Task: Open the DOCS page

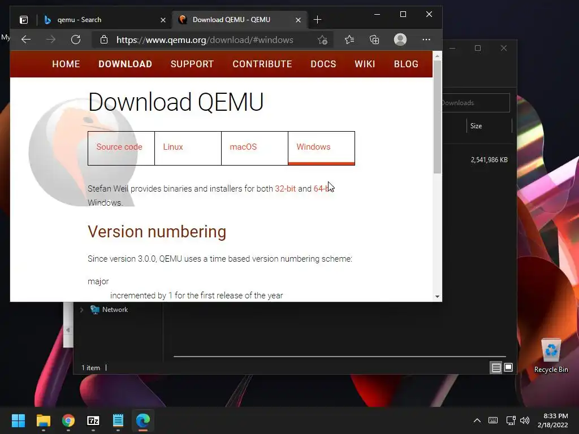Action: (x=323, y=64)
